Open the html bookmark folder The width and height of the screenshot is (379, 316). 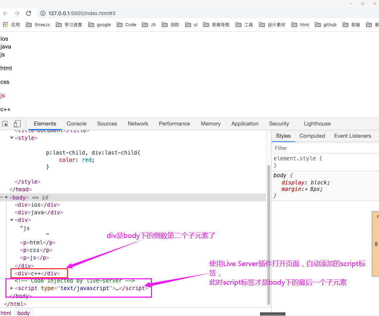(x=300, y=24)
